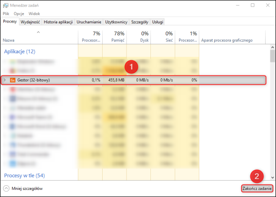The image size is (276, 197).
Task: Switch to the Wydajność tab
Action: pyautogui.click(x=30, y=22)
